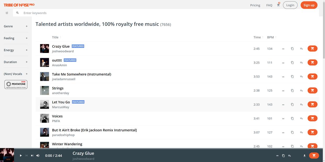
Task: Copy icon for the Strings track
Action: pos(292,91)
